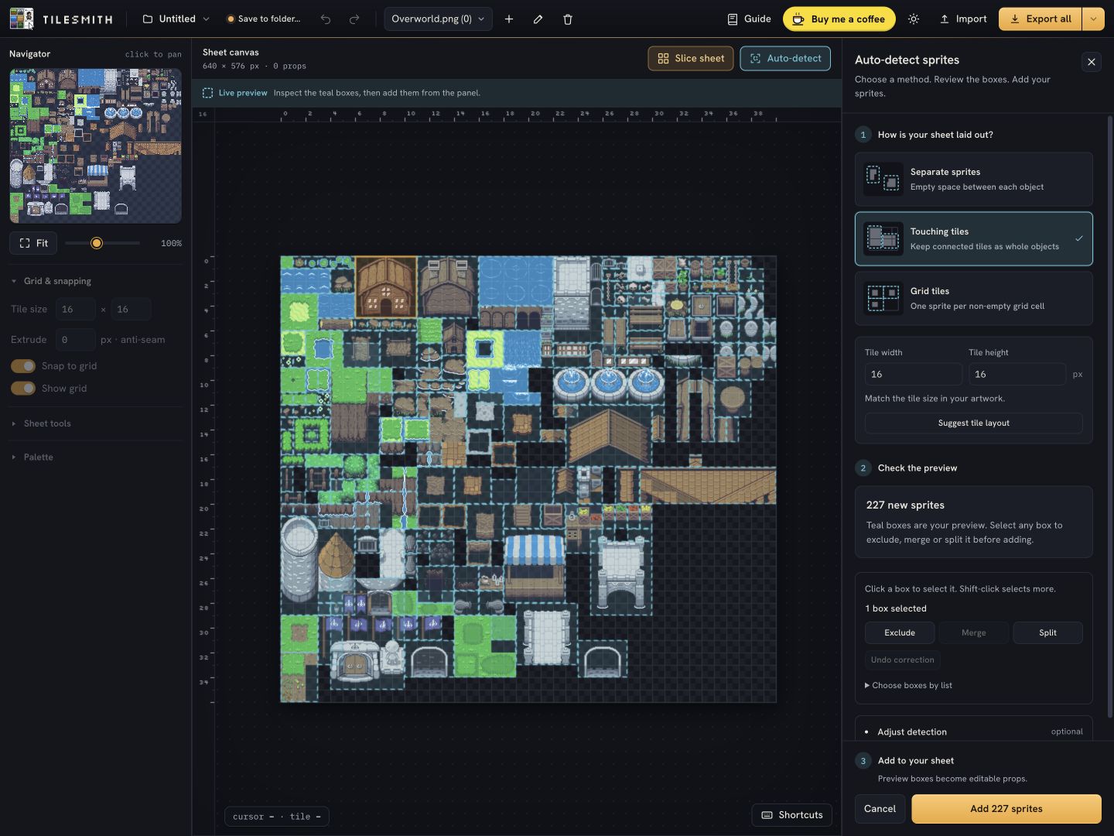
Task: Toggle Snap to grid switch
Action: click(x=23, y=365)
